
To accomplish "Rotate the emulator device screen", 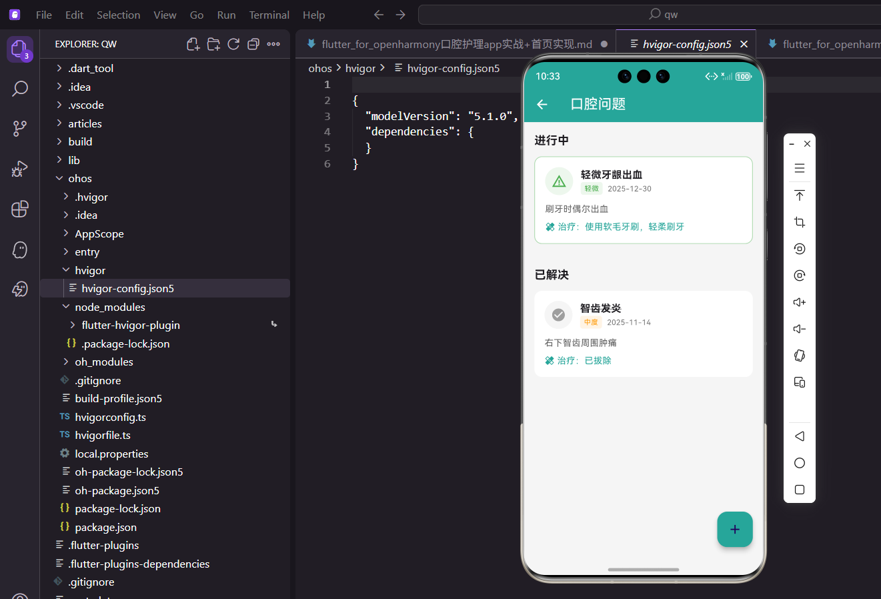I will click(x=800, y=356).
